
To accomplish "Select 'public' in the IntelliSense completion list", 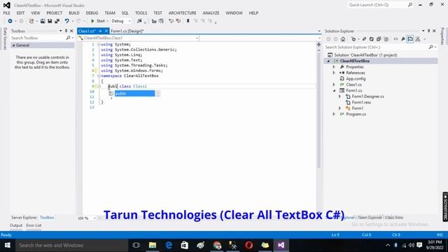I will point(134,93).
